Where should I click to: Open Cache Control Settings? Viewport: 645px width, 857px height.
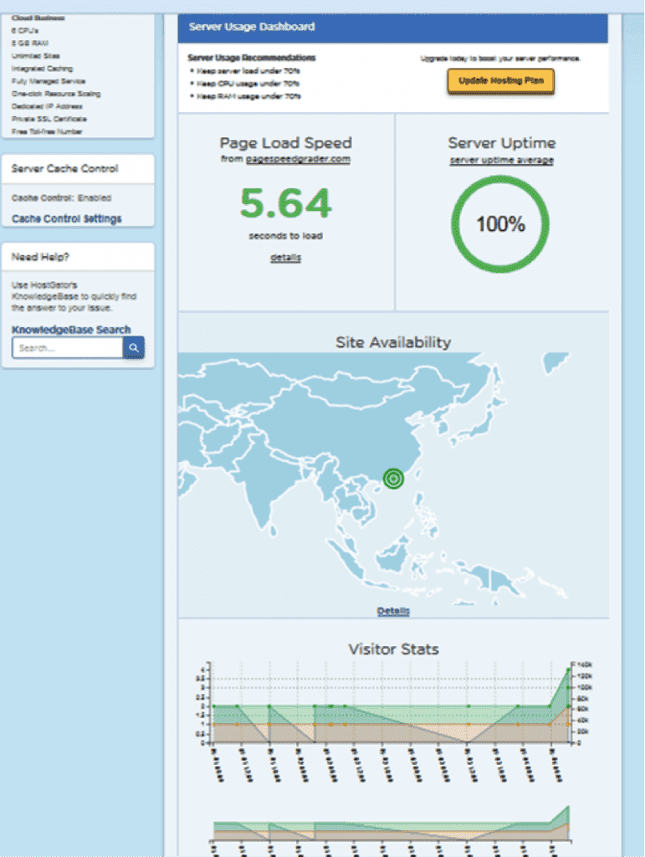click(x=67, y=218)
